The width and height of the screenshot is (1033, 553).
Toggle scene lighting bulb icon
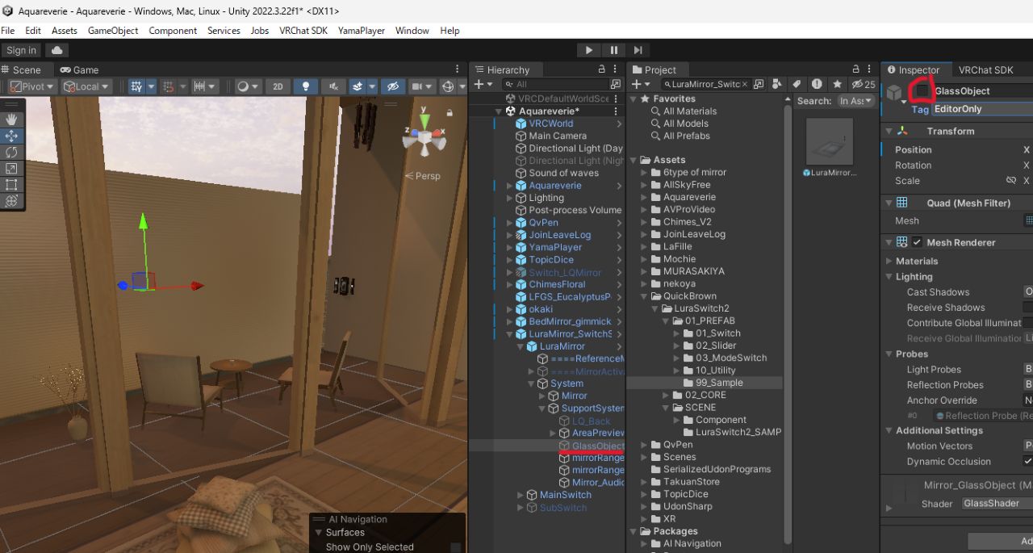click(x=306, y=86)
